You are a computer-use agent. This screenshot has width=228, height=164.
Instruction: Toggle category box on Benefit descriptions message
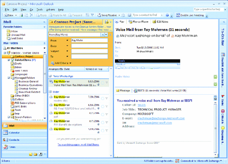pyautogui.click(x=103, y=122)
